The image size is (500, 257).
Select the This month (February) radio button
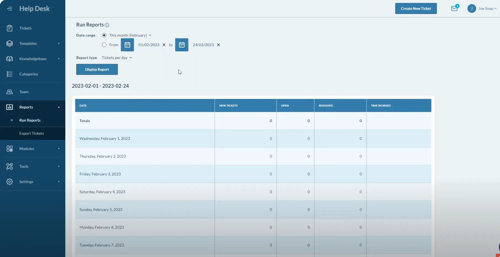tap(104, 35)
